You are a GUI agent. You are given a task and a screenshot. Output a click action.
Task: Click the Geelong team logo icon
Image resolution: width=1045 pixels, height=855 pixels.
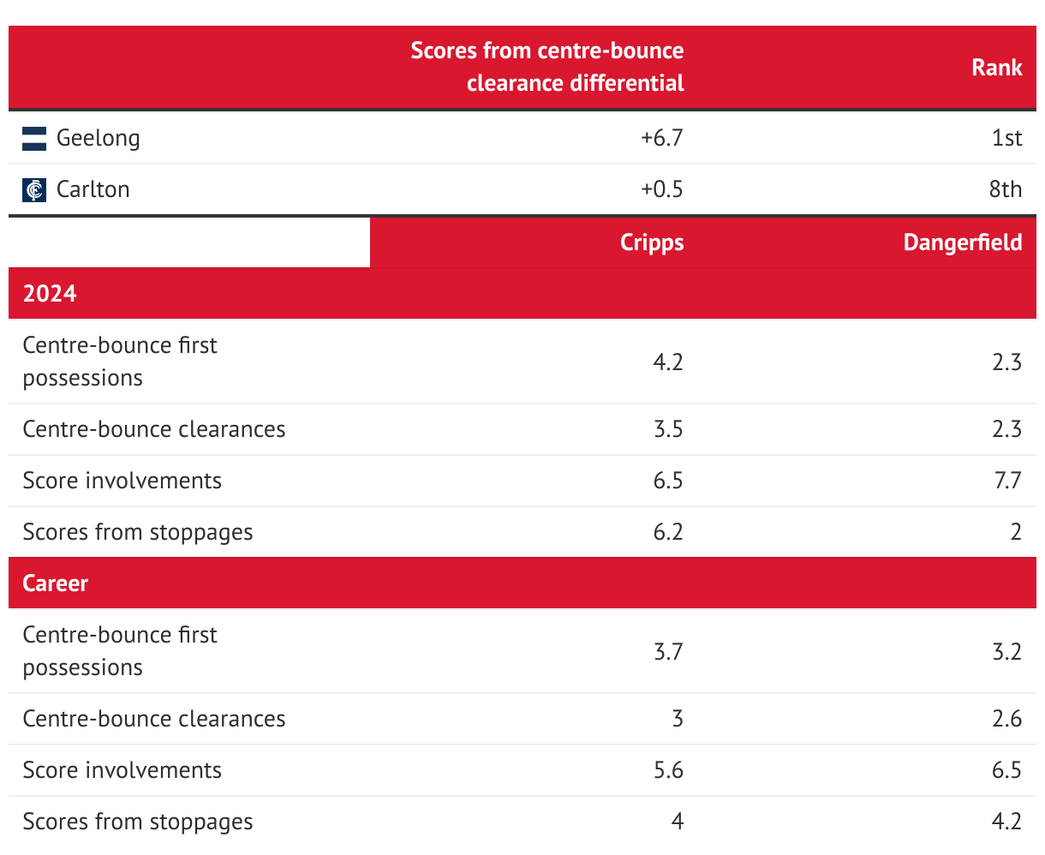pyautogui.click(x=34, y=138)
